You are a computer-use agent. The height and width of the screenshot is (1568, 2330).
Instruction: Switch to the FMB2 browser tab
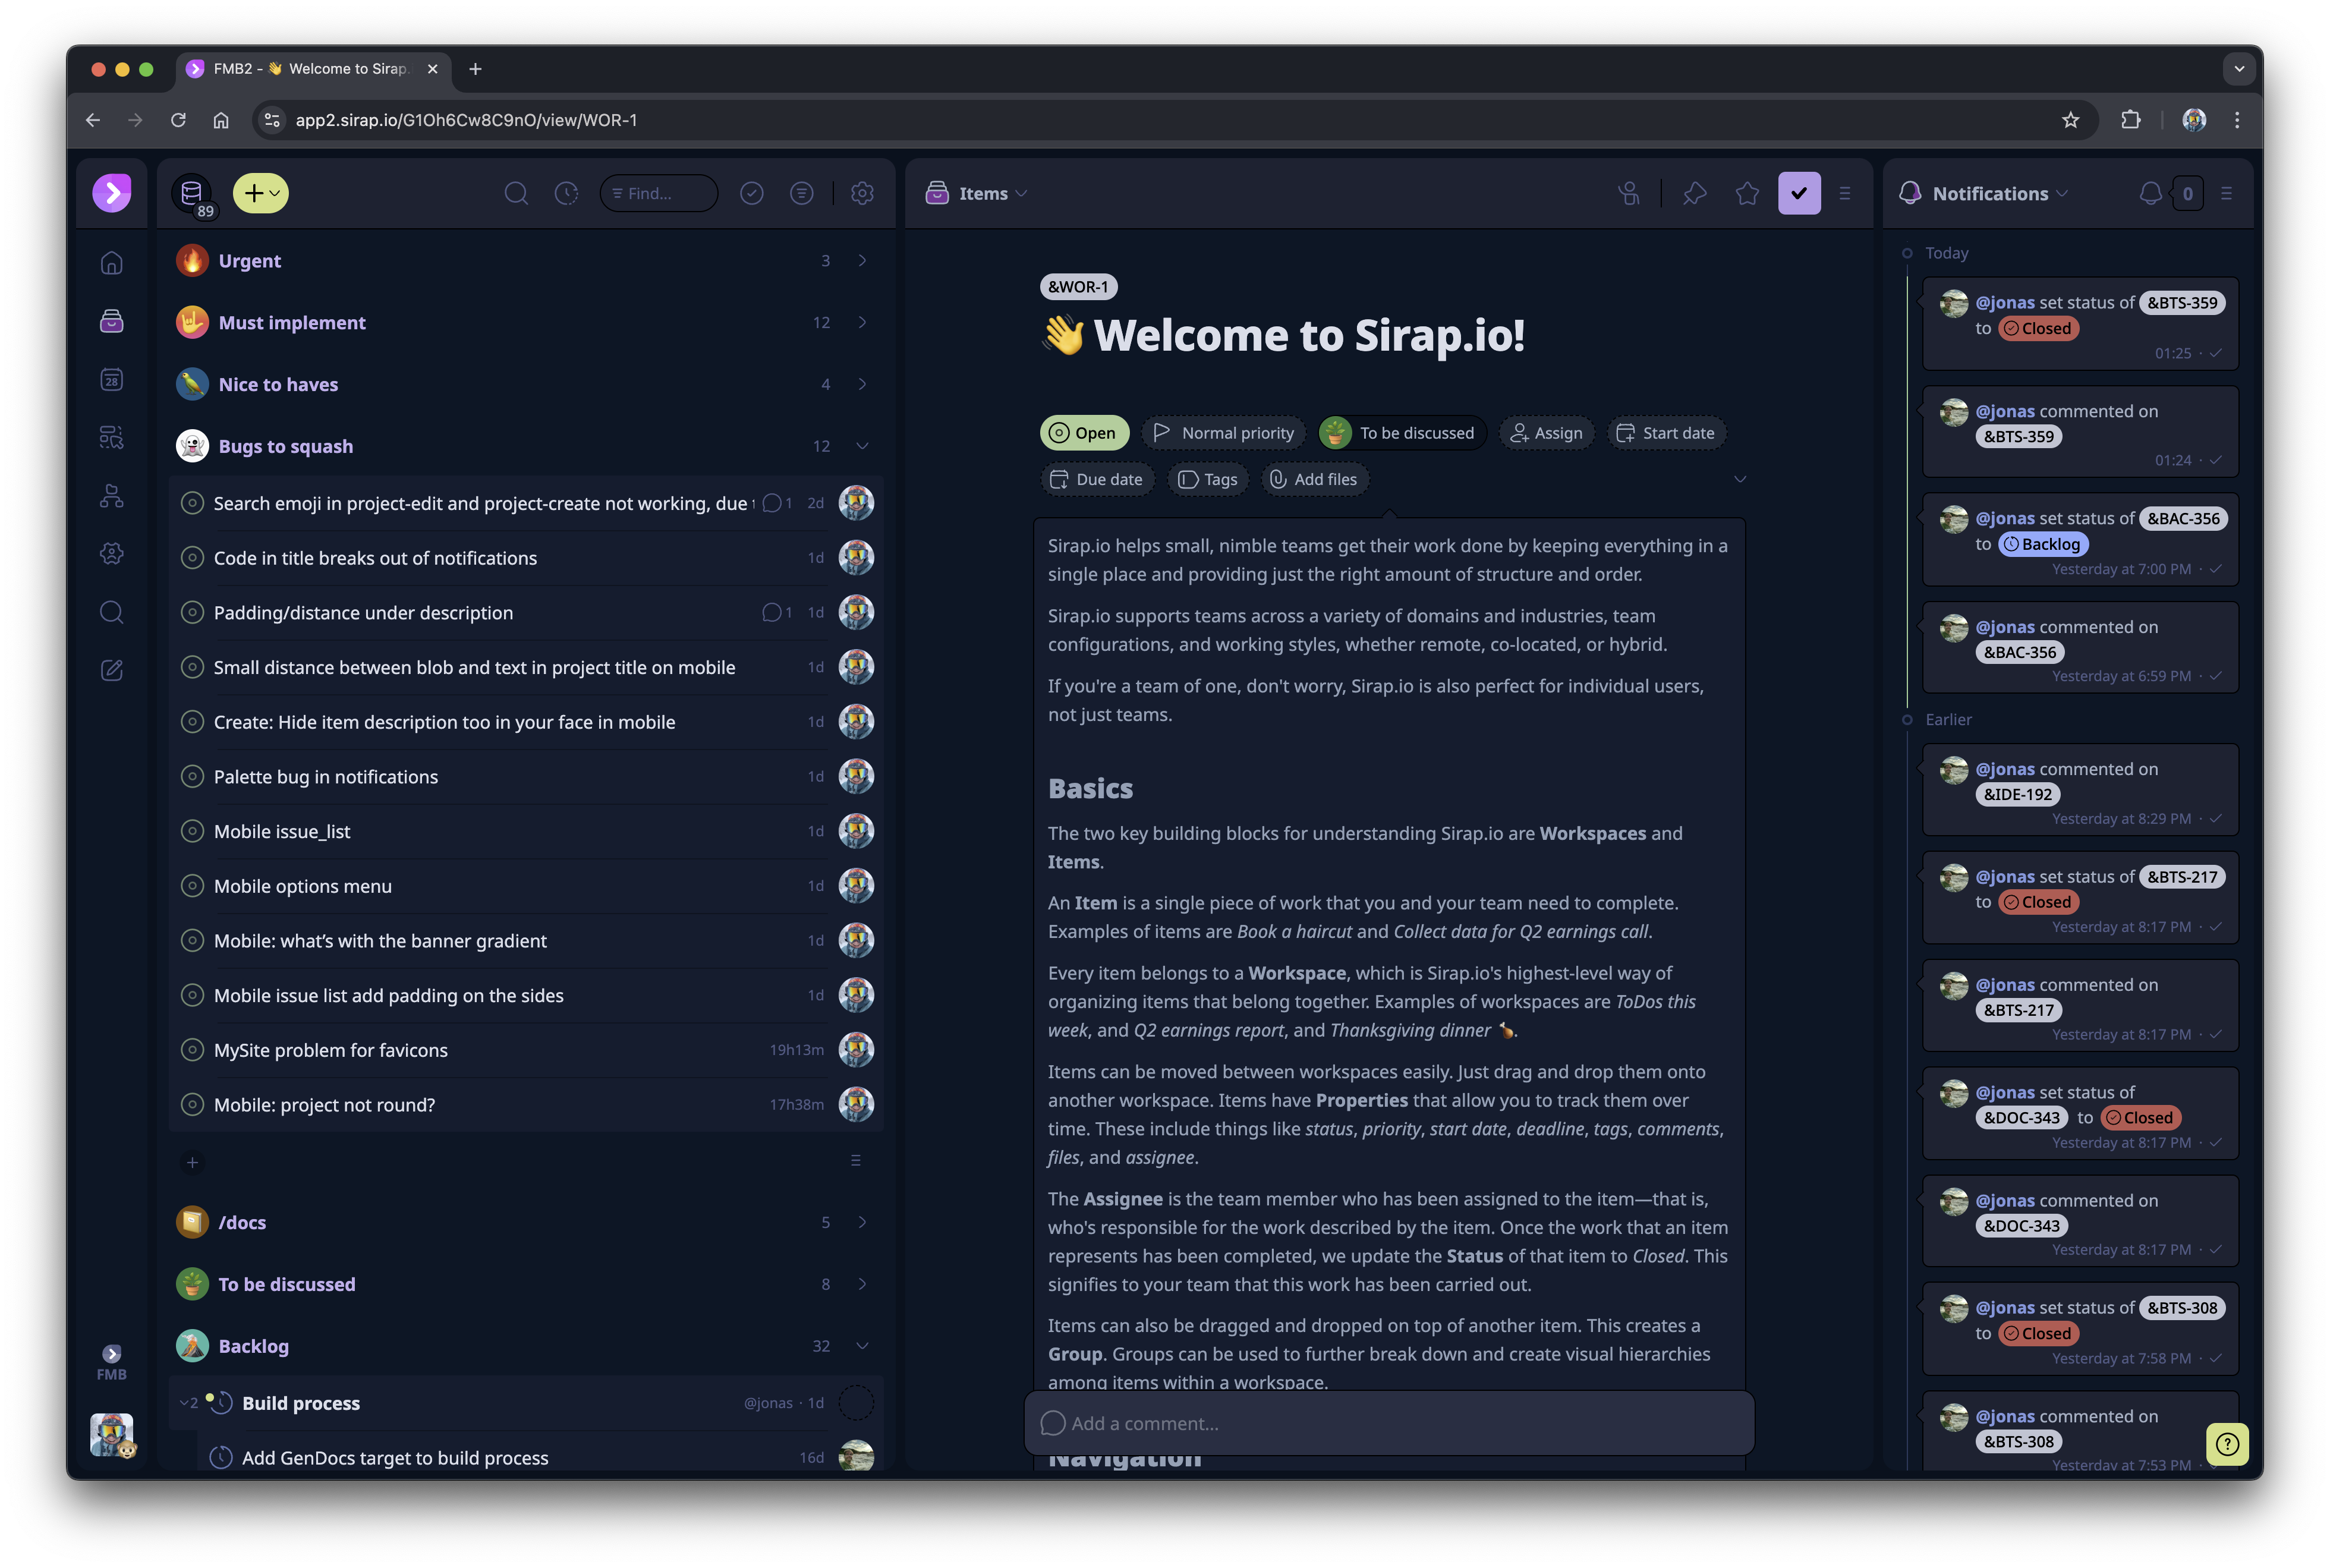310,69
